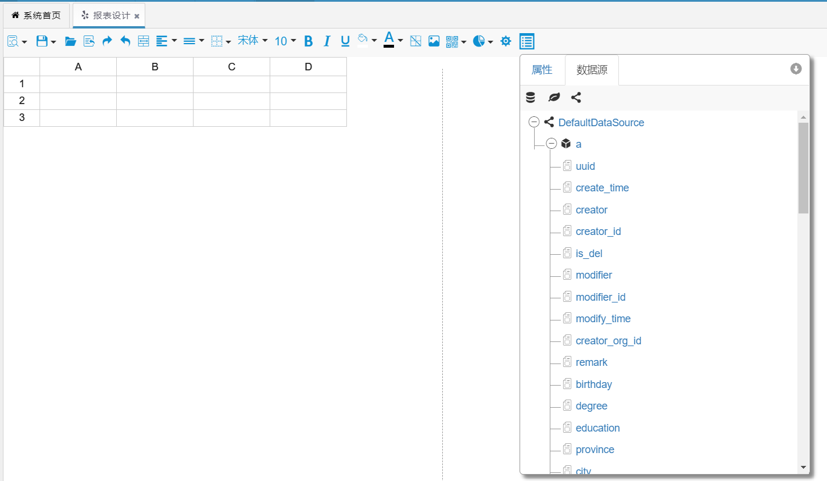Toggle the property panel list icon

527,41
